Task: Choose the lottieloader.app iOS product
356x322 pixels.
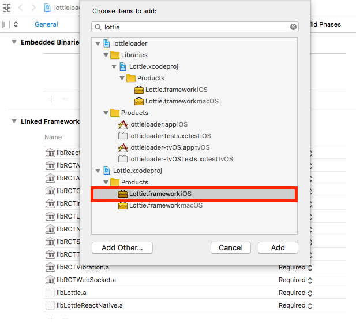Action: tap(153, 125)
